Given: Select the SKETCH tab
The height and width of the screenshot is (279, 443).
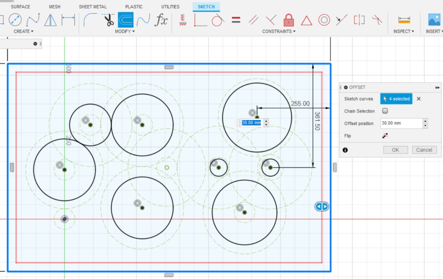Looking at the screenshot, I should pyautogui.click(x=206, y=7).
